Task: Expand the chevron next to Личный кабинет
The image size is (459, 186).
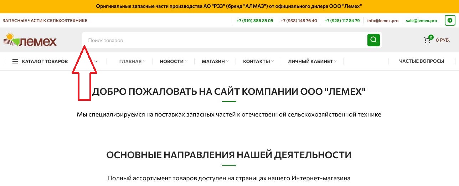Action: (x=335, y=61)
